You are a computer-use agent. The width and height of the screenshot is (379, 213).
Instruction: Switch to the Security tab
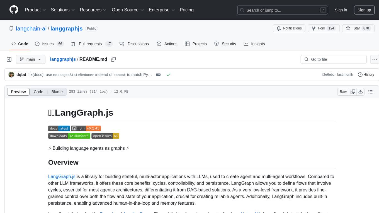(225, 44)
